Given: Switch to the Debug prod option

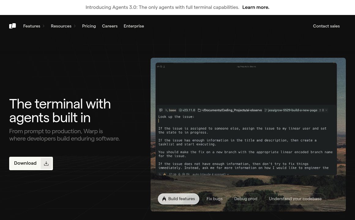Looking at the screenshot, I should pos(246,199).
